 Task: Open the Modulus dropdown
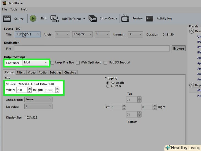(38, 106)
